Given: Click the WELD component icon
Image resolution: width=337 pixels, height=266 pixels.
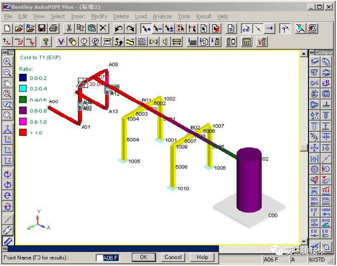Looking at the screenshot, I should pos(326,212).
